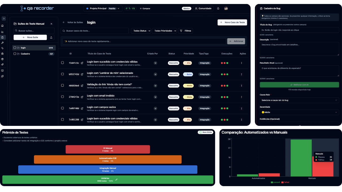342x192 pixels.
Task: Click the orange Automatizados E2E pyramid bar
Action: [x=108, y=159]
